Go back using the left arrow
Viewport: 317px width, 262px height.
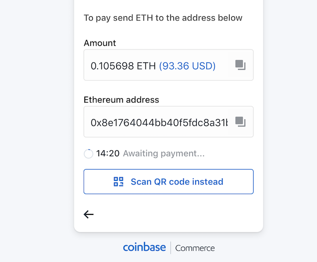[89, 214]
